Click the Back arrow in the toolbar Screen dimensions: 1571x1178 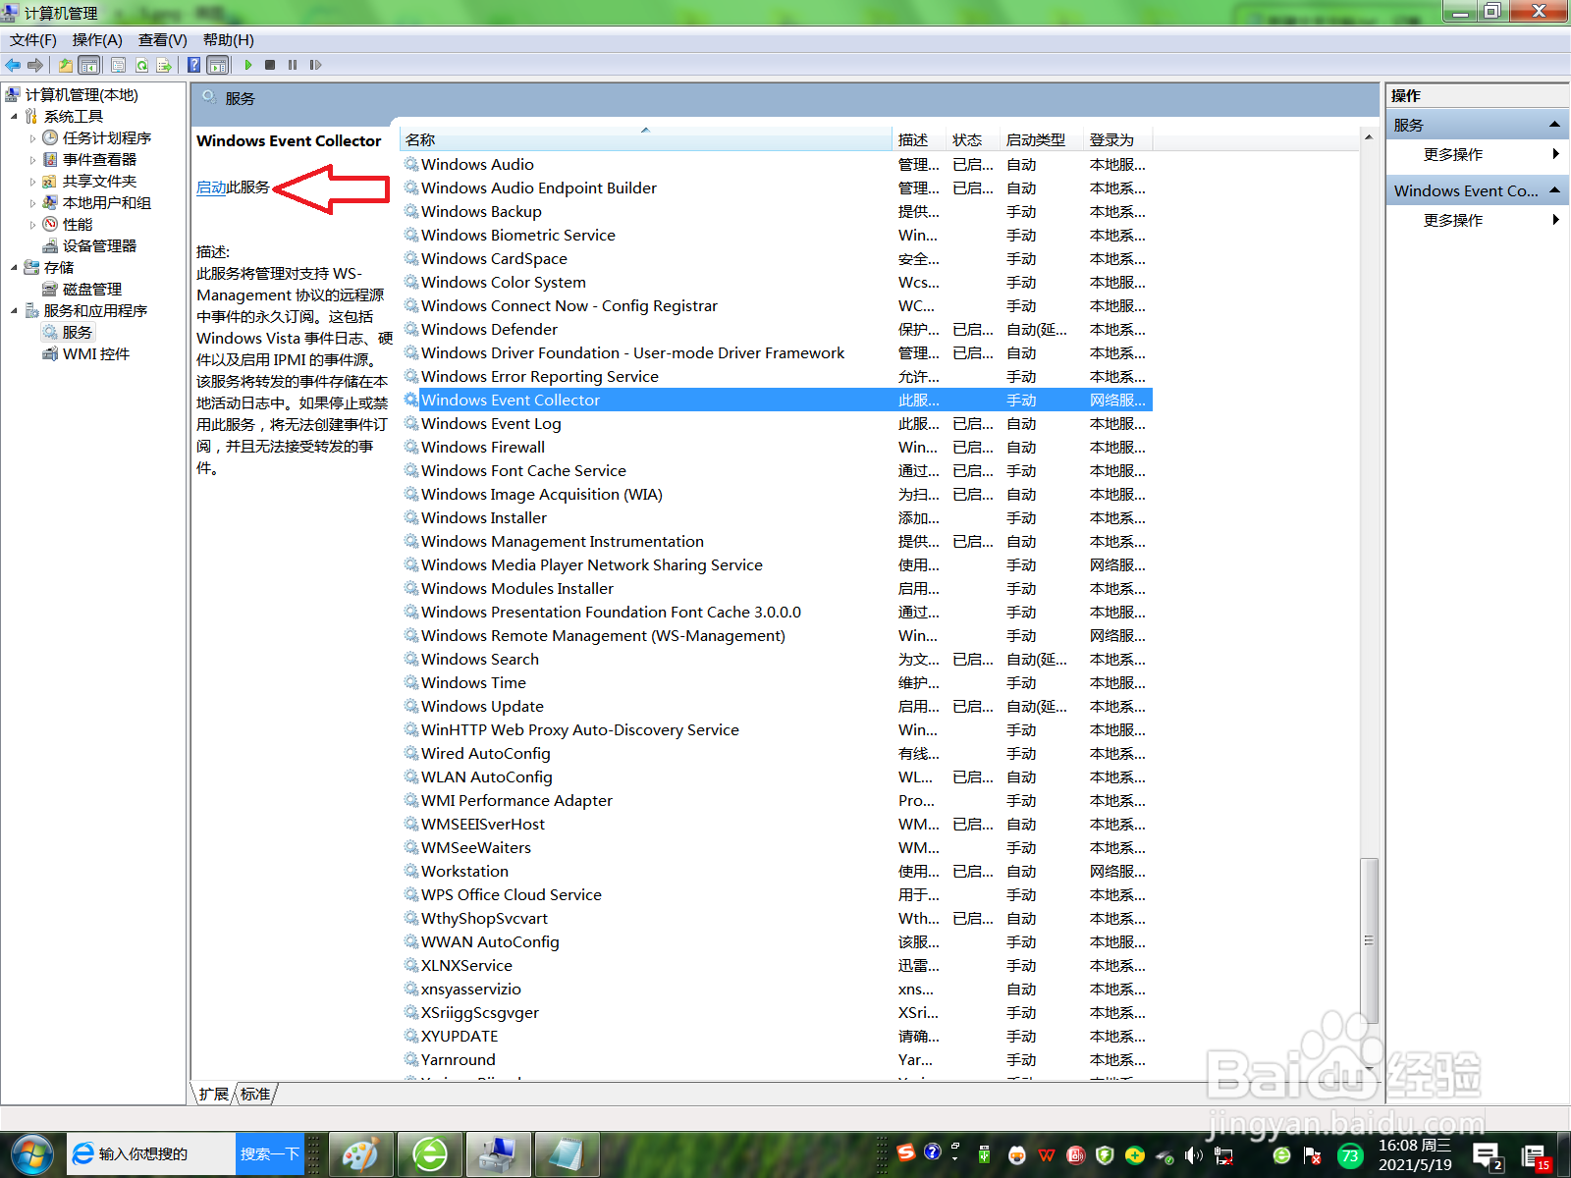pyautogui.click(x=13, y=65)
